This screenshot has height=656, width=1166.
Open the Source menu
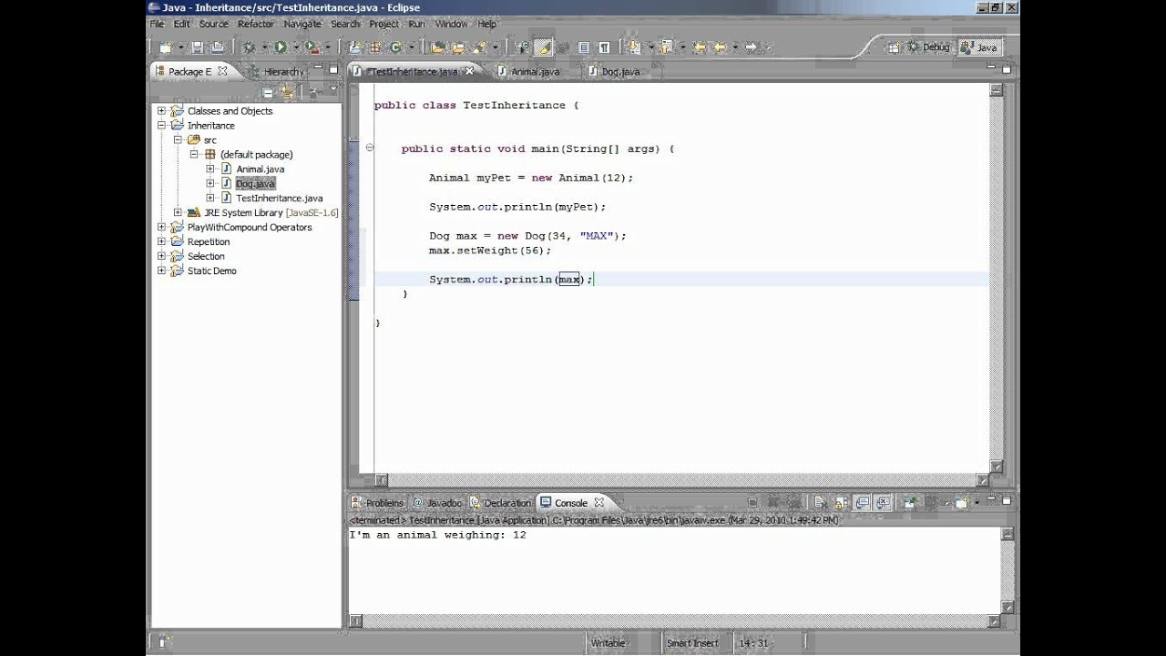pos(213,24)
